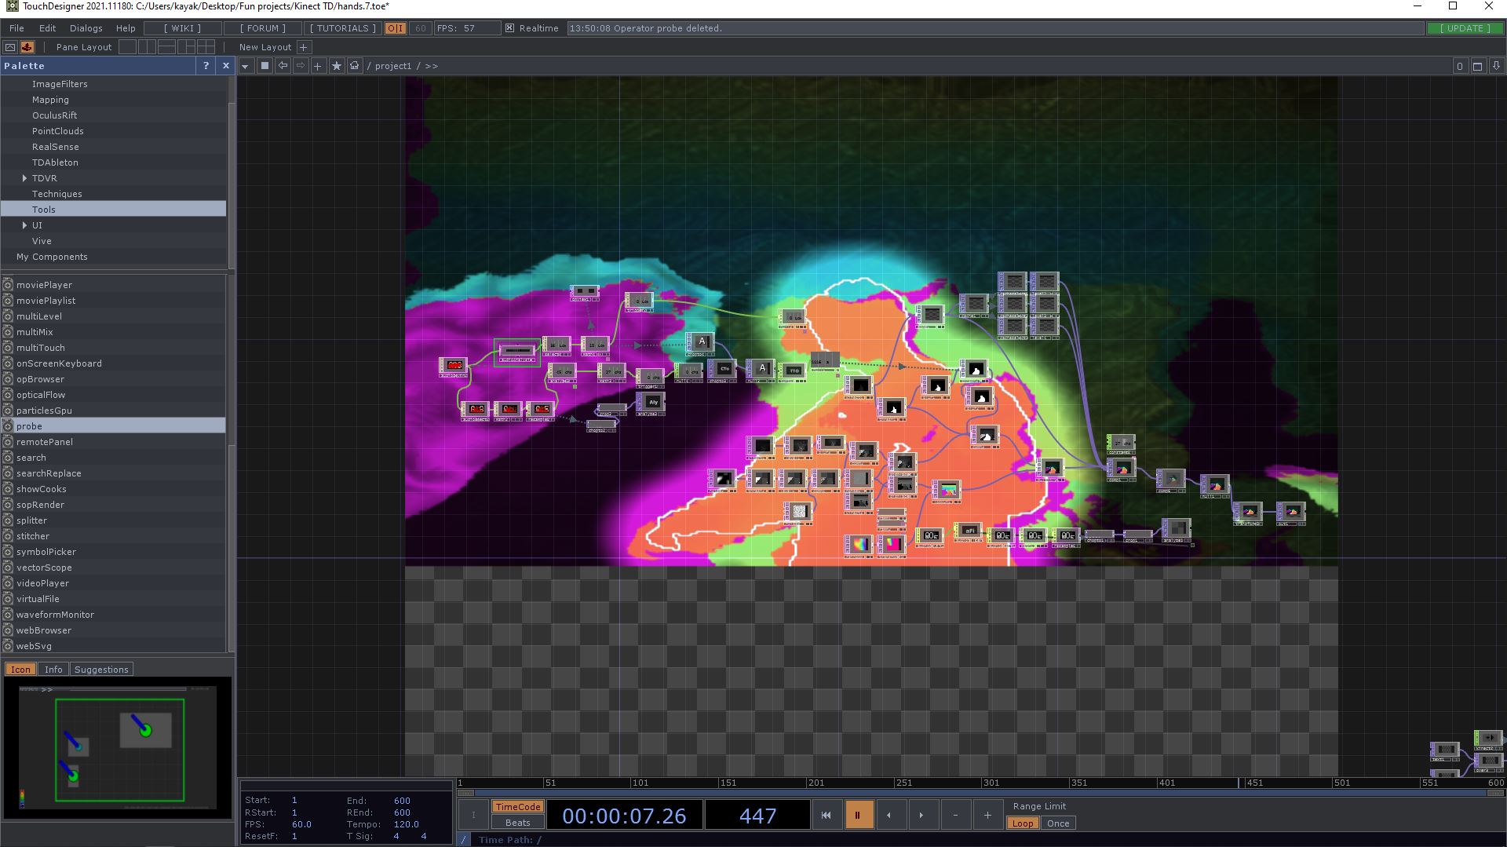Set range limit to Once
The image size is (1507, 847).
point(1057,823)
